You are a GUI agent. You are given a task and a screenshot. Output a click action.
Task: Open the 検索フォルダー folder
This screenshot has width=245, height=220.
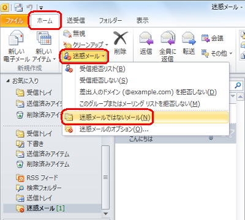(39, 188)
